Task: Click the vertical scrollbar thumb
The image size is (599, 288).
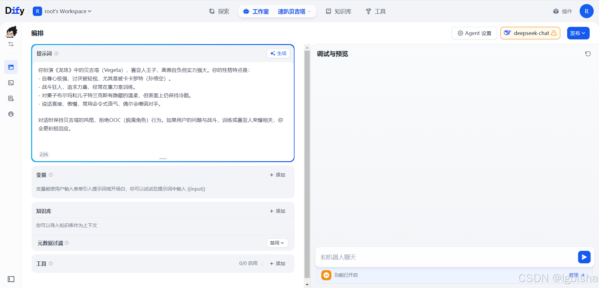Action: coord(307,164)
